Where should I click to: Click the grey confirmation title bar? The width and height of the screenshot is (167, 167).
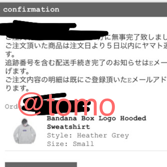[83, 10]
